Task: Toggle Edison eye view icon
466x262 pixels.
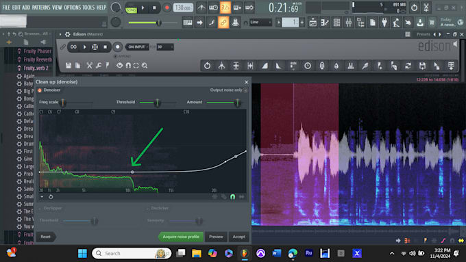Action: (119, 66)
